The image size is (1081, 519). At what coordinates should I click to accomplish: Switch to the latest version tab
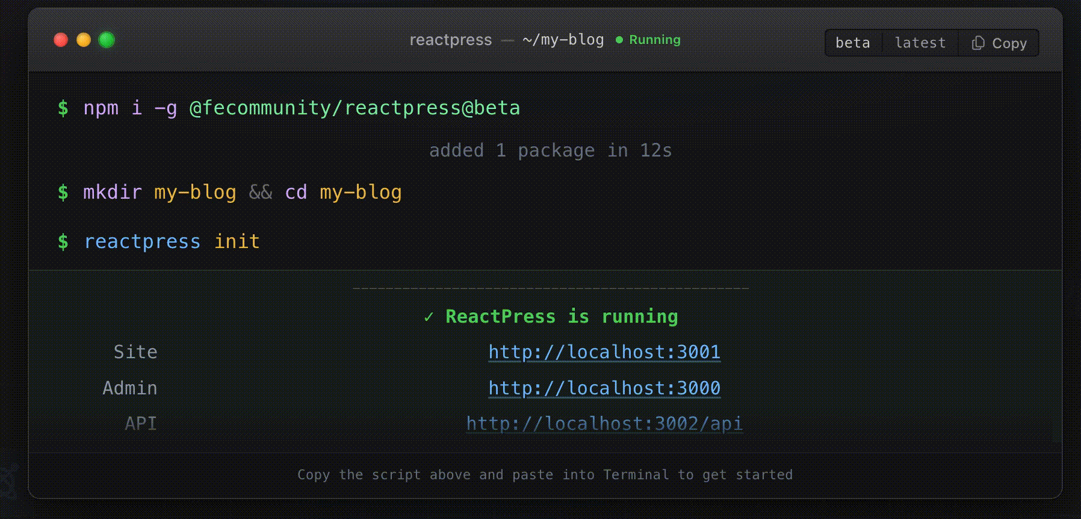point(920,43)
